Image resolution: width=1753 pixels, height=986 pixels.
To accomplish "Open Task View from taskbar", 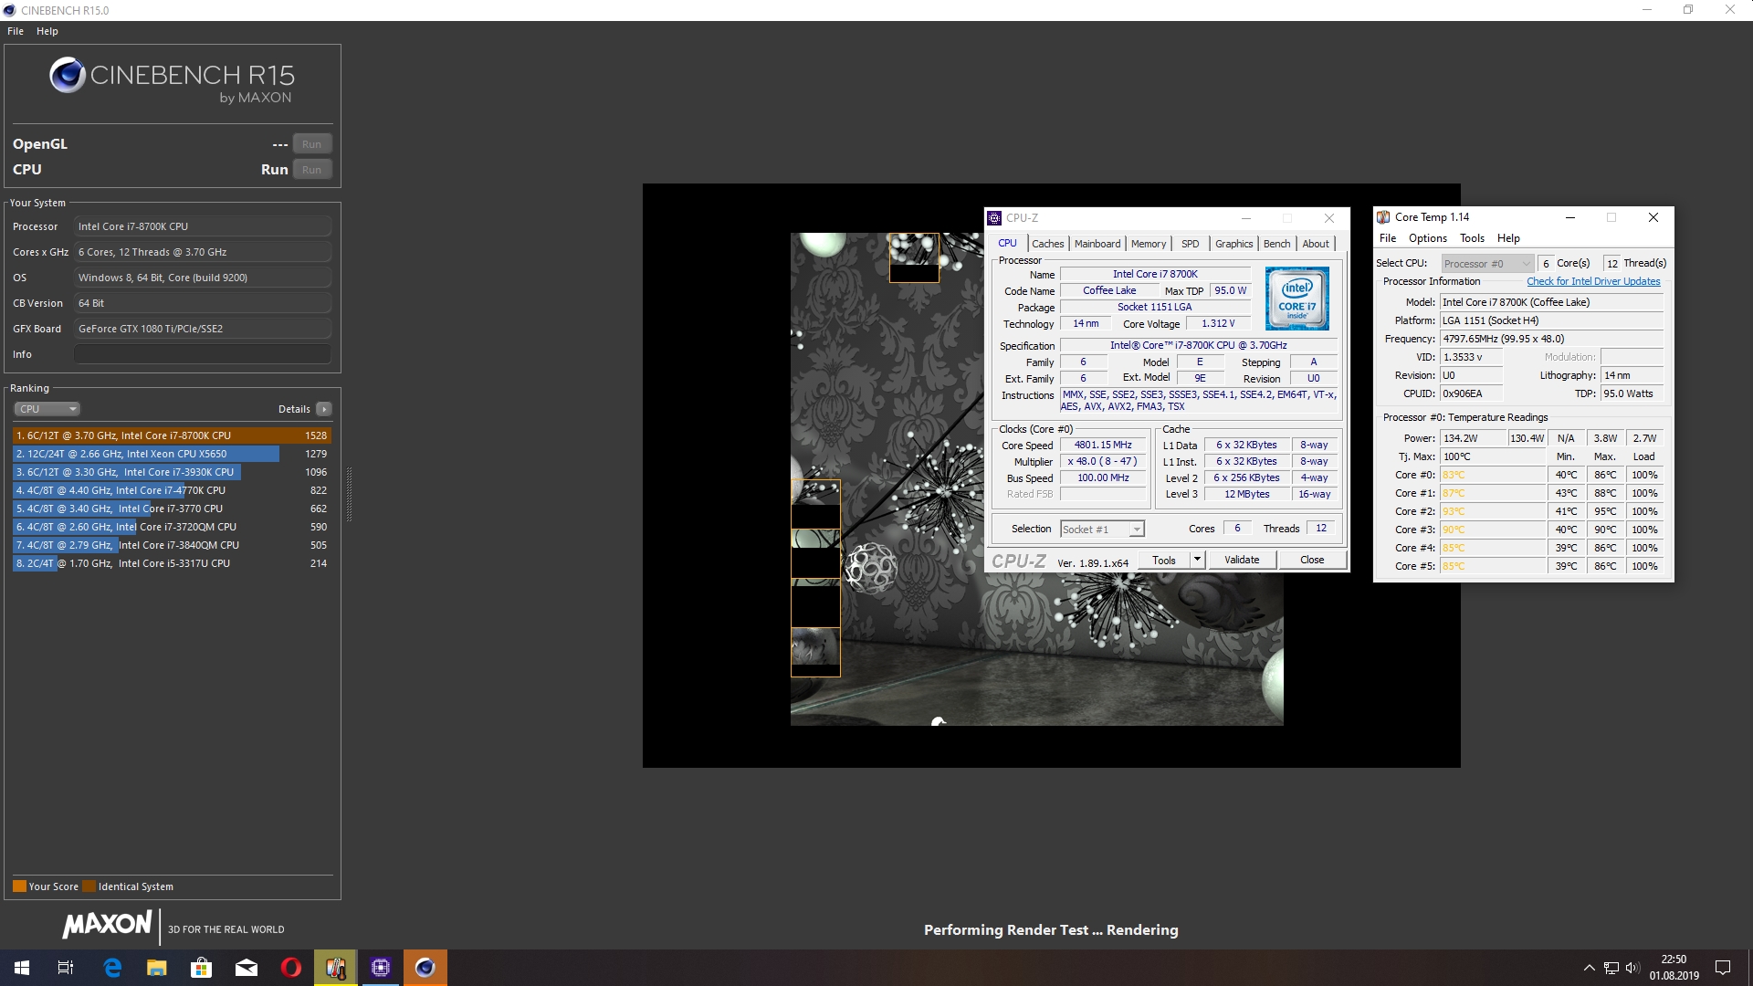I will click(x=66, y=968).
